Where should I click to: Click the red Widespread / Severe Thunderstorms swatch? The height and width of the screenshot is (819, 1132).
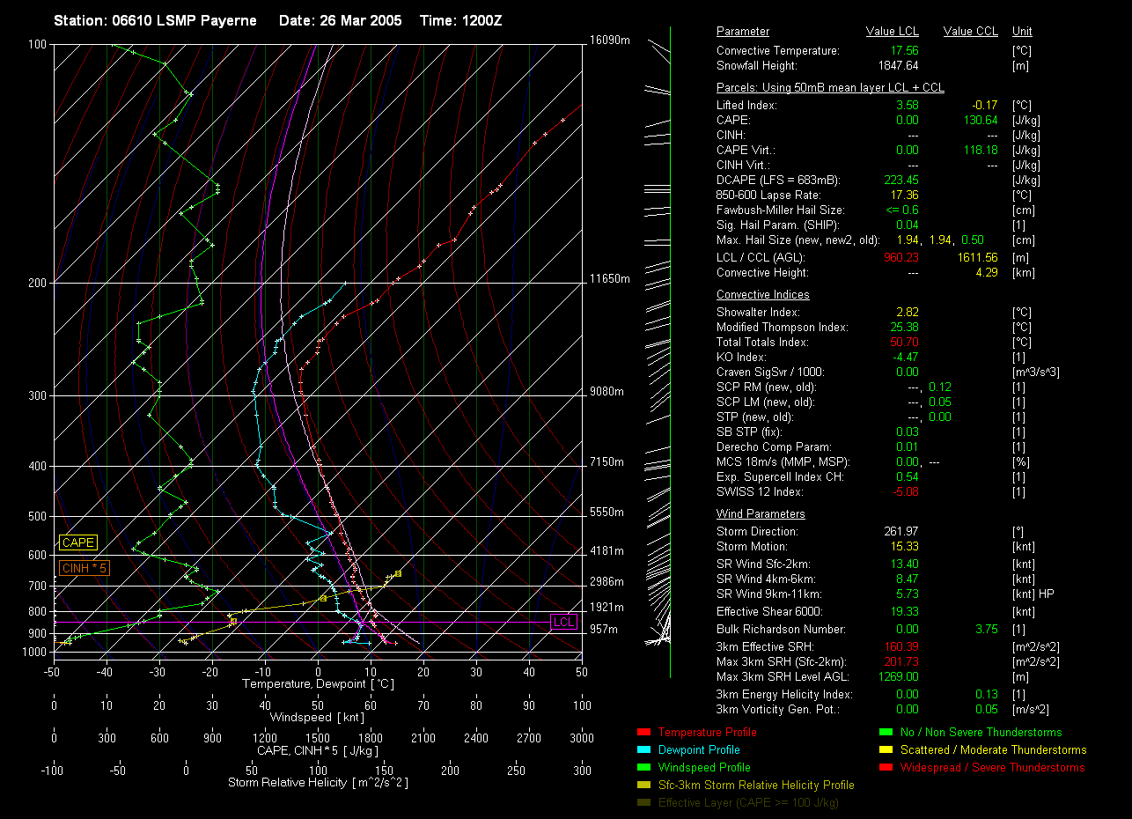(x=886, y=767)
